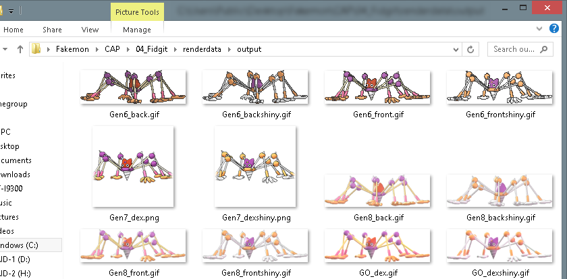The image size is (567, 279).
Task: Open the Home ribbon tab
Action: tap(13, 30)
